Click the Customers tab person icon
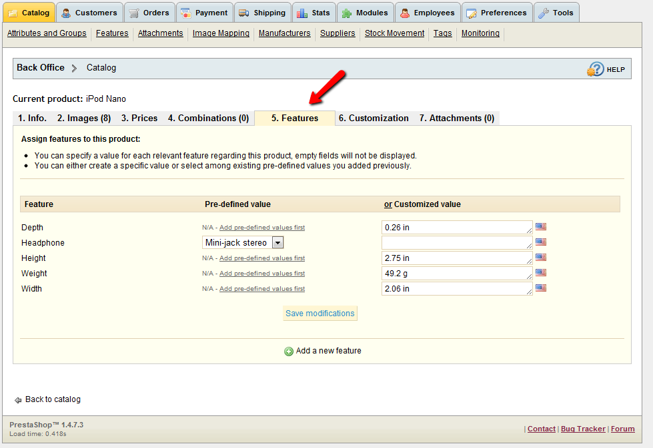This screenshot has height=448, width=653. point(66,13)
